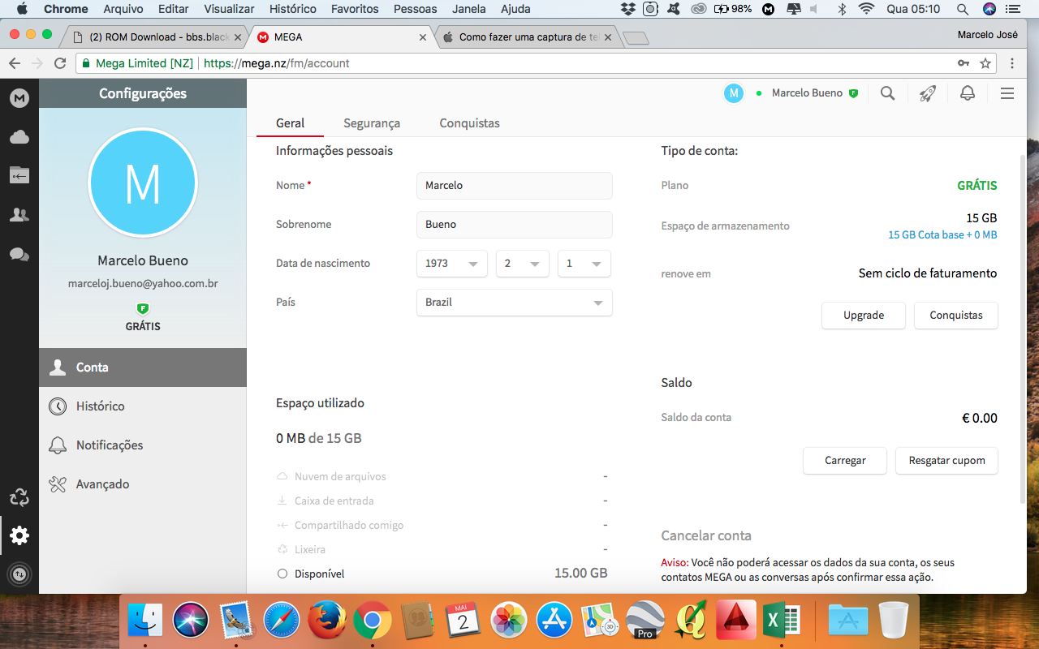The image size is (1039, 649).
Task: Switch to the Segurança tab
Action: [372, 123]
